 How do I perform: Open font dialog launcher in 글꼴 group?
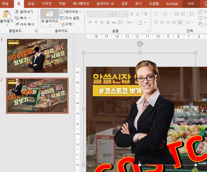coord(149,31)
